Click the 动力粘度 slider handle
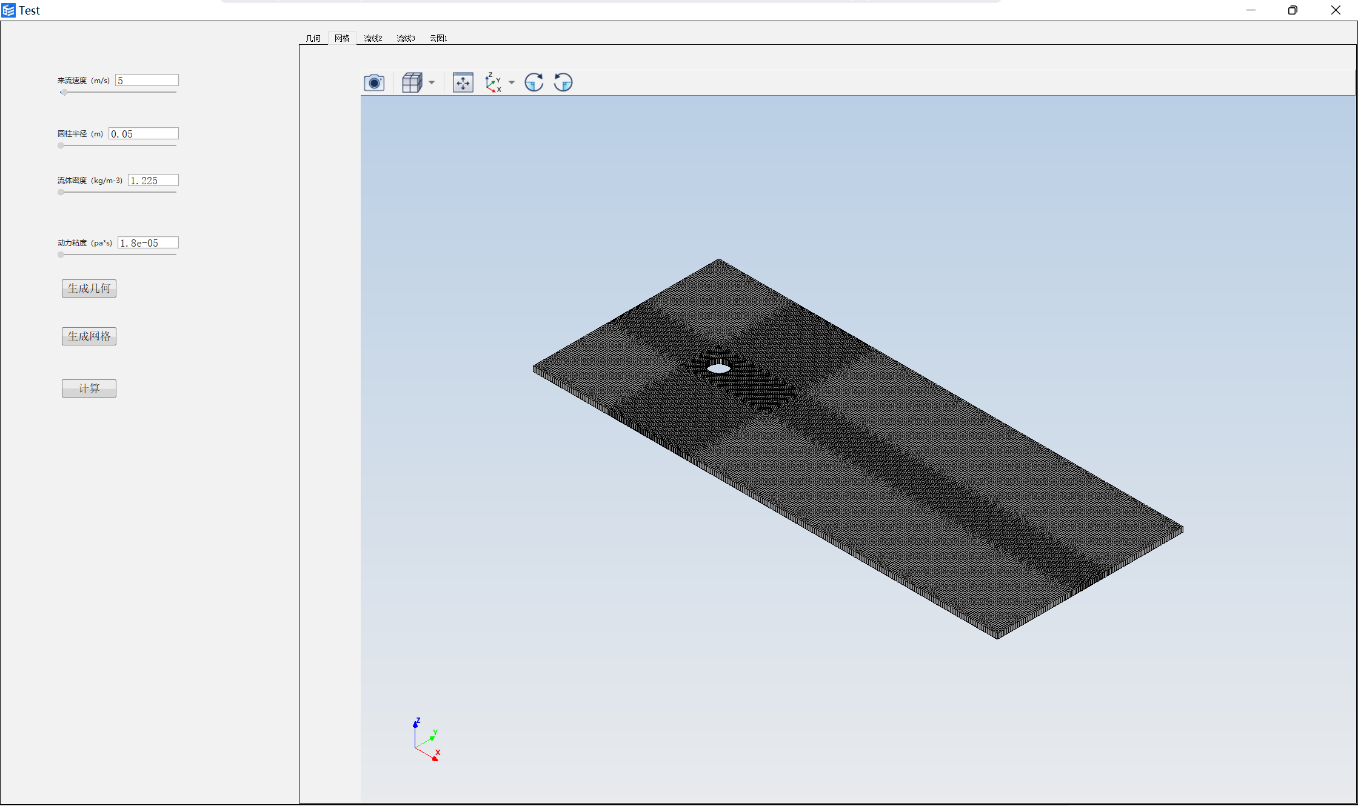 [61, 255]
